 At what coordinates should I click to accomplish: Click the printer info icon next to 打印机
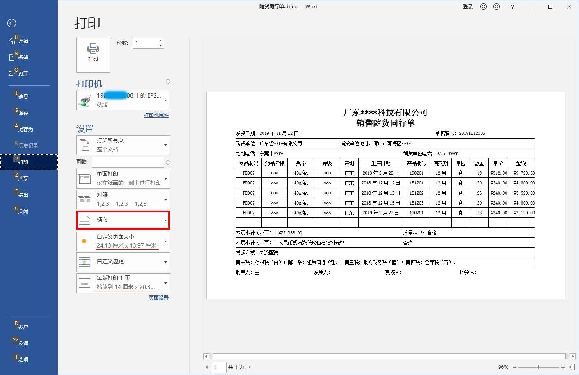pyautogui.click(x=168, y=82)
